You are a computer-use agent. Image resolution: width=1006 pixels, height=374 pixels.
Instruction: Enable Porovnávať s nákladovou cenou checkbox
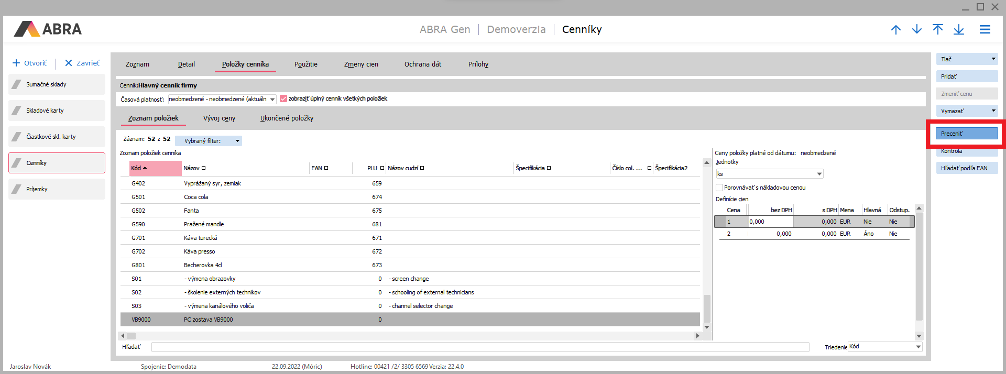point(719,188)
